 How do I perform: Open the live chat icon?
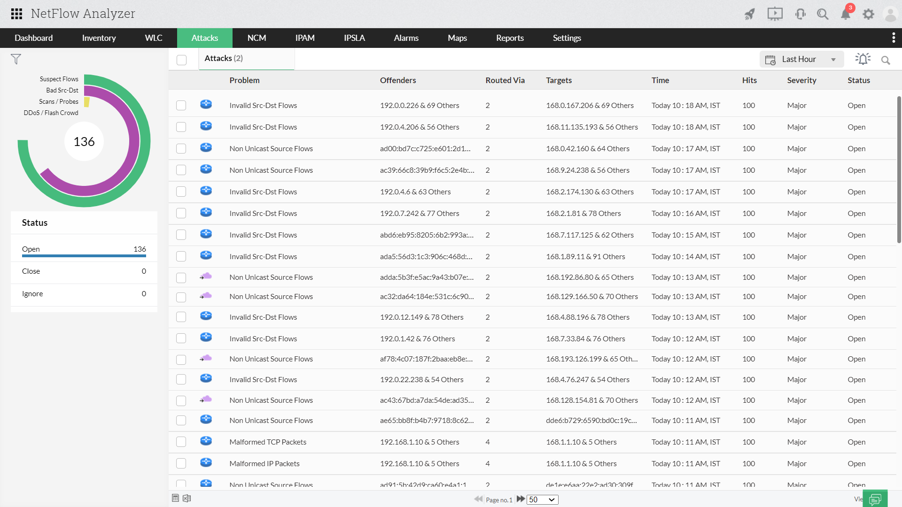(x=875, y=499)
